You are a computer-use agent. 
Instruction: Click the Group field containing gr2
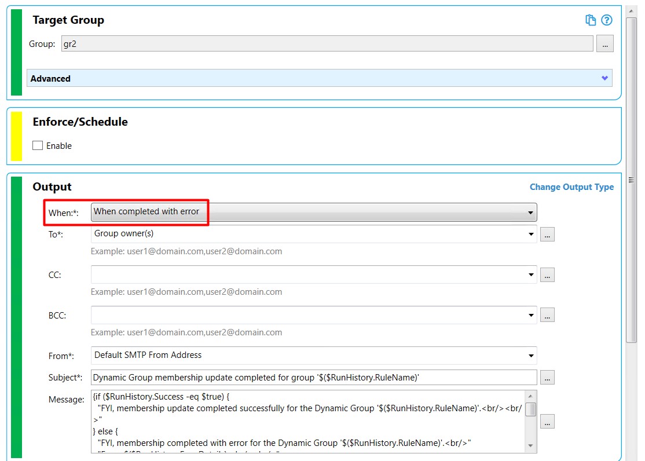(x=327, y=43)
